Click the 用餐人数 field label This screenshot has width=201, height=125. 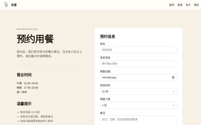tap(105, 99)
